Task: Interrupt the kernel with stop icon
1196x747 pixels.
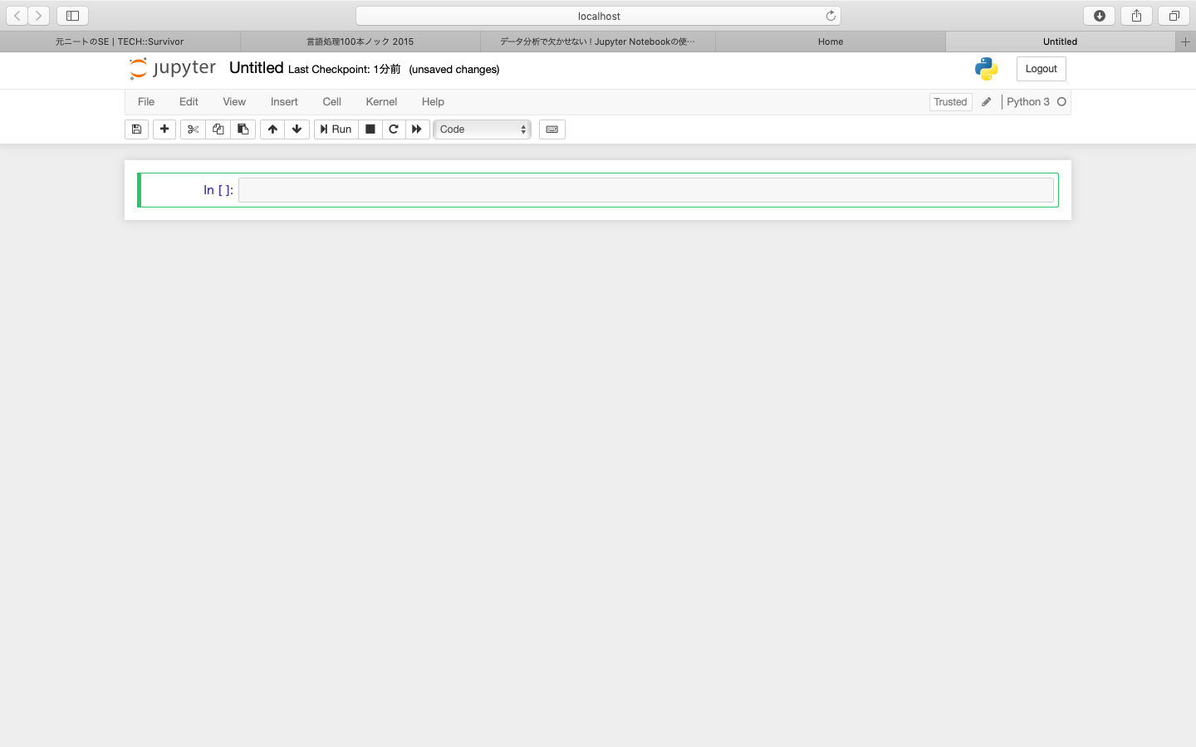Action: [x=370, y=129]
